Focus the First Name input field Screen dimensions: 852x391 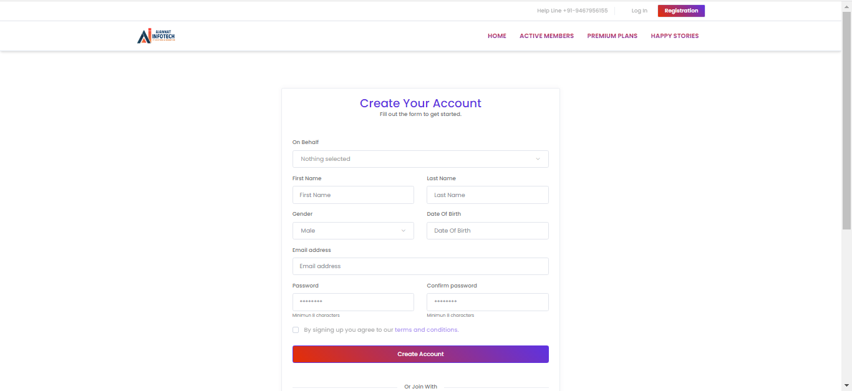352,195
